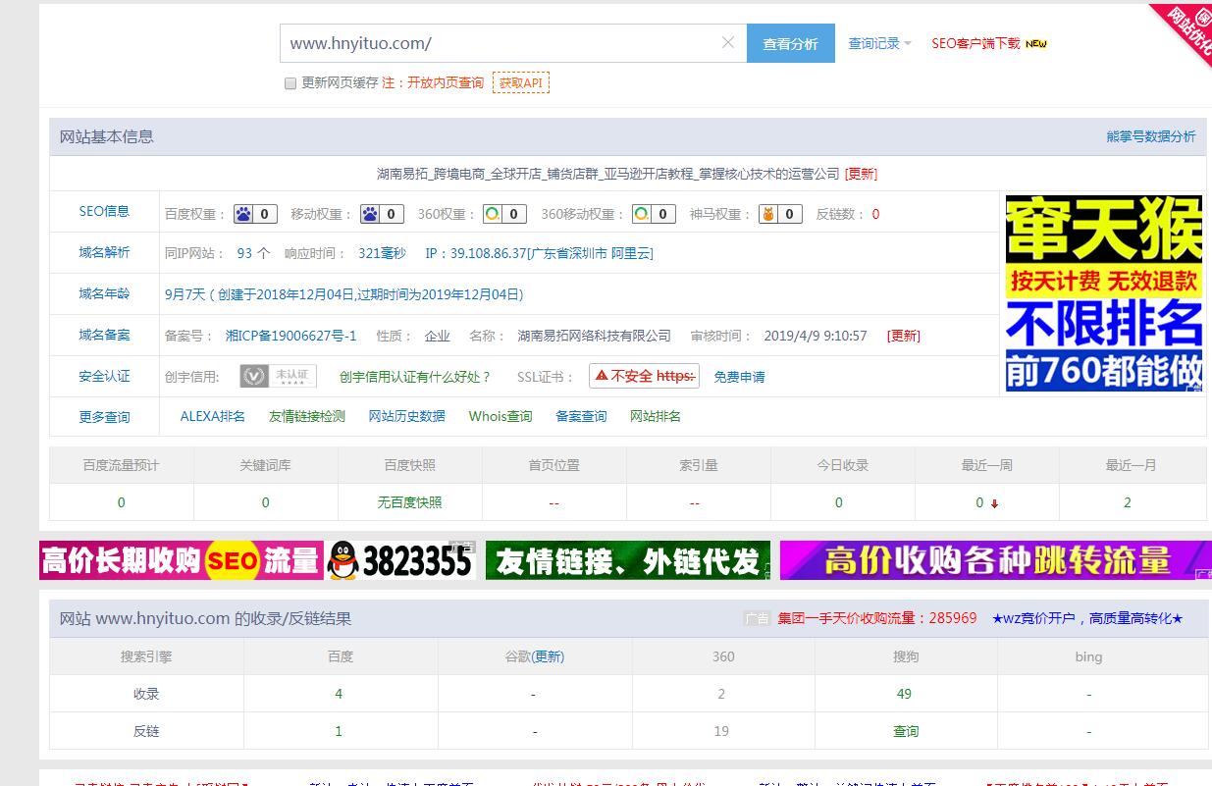This screenshot has width=1212, height=786.
Task: Open 友情链接检测 query
Action: [x=307, y=416]
